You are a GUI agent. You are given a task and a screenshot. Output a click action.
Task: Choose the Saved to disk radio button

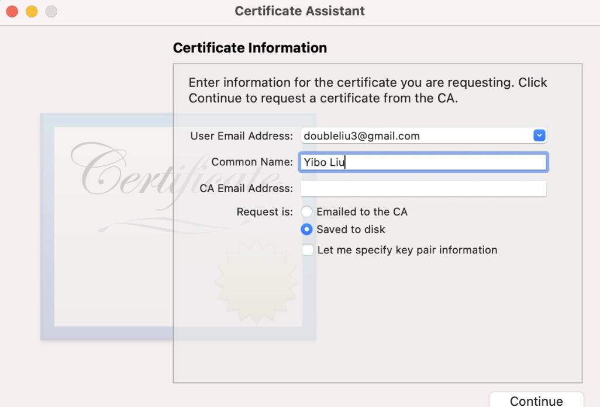[x=306, y=229]
